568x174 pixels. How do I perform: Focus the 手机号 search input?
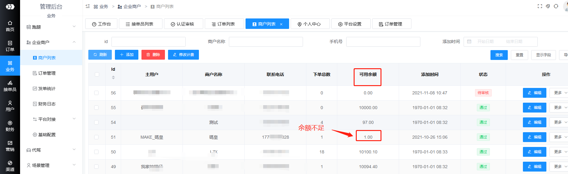(x=383, y=42)
